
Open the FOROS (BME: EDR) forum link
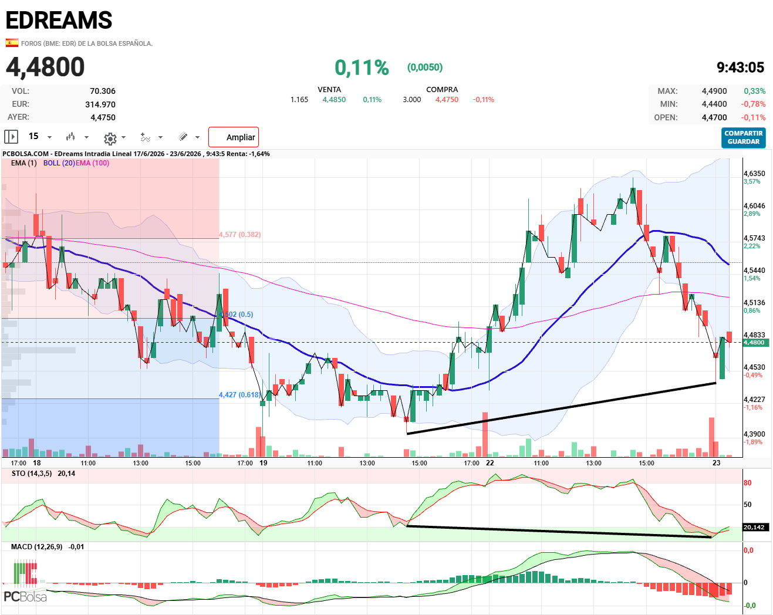[87, 43]
